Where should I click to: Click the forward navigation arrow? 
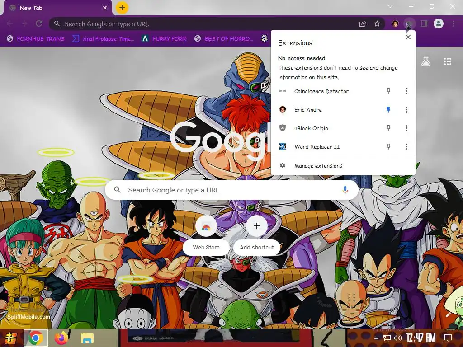pos(24,23)
